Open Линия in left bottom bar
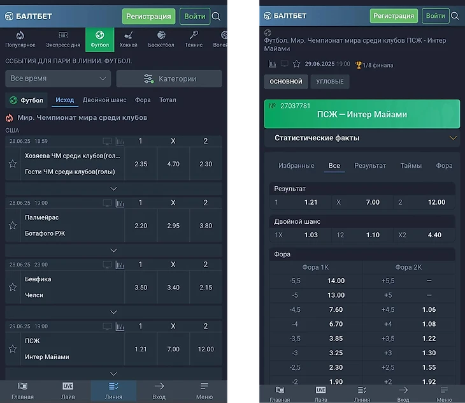Image resolution: width=465 pixels, height=403 pixels. pyautogui.click(x=113, y=391)
